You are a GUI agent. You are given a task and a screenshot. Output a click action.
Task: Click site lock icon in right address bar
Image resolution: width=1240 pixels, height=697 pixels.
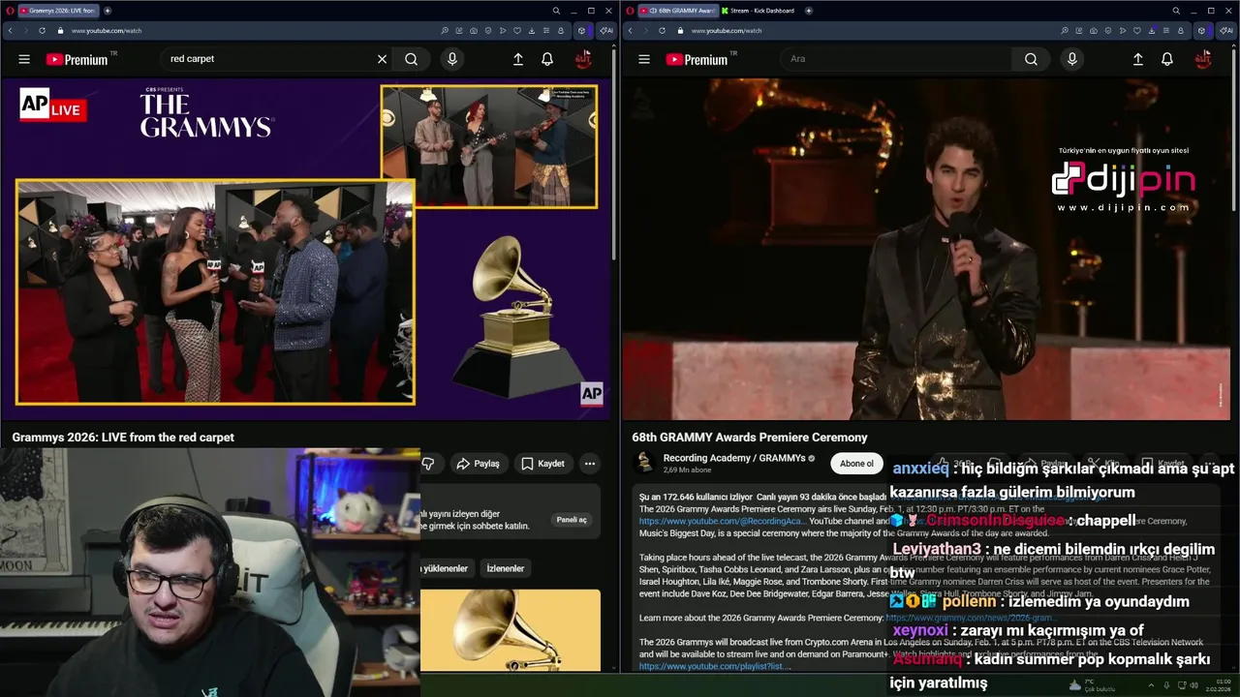[x=680, y=30]
